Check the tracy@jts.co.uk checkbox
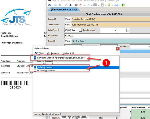The image size is (150, 119). click(35, 61)
